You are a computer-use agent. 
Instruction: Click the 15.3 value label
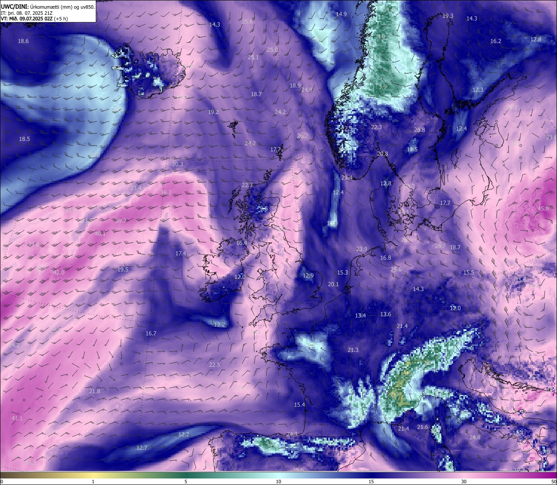[x=342, y=273]
